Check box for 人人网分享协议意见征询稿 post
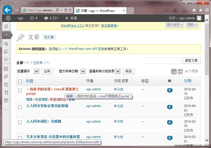 20,107
